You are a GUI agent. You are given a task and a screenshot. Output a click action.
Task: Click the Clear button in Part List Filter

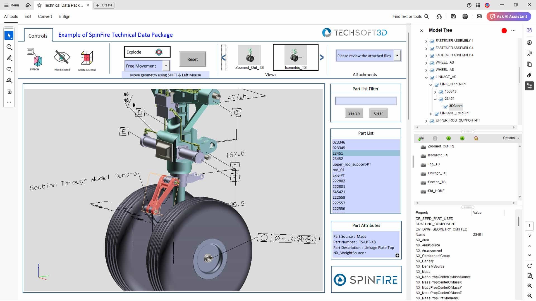378,113
